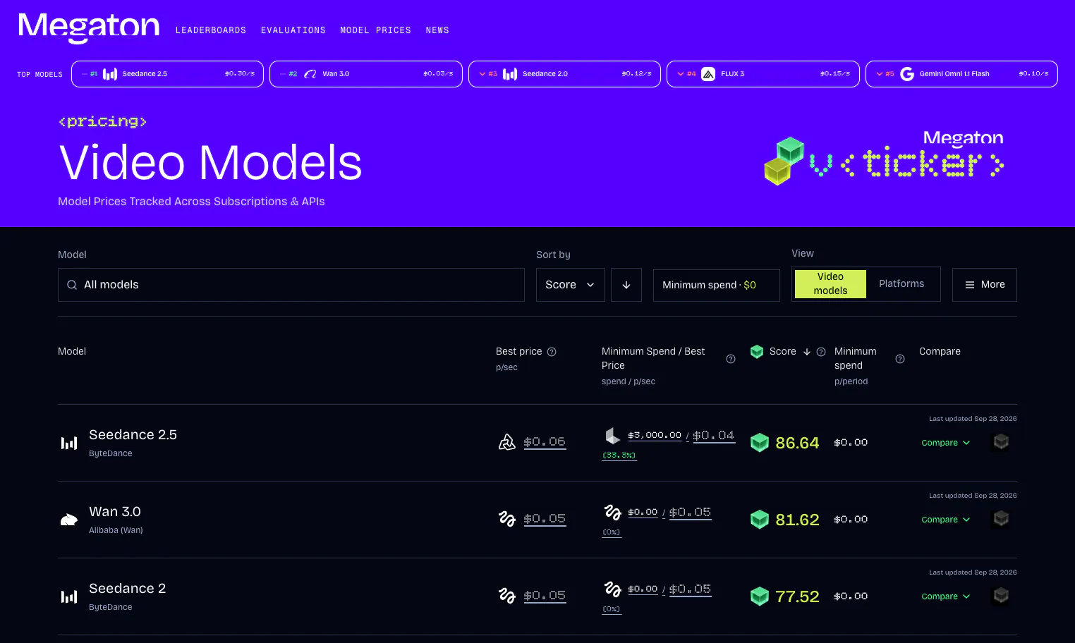Click the best price provider icon for Seedance 2.5
This screenshot has height=643, width=1075.
click(507, 442)
